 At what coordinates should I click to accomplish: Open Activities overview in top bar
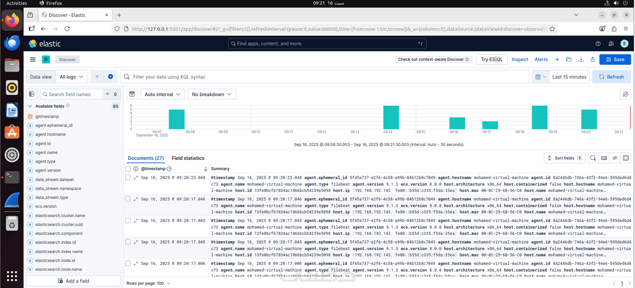pyautogui.click(x=17, y=3)
